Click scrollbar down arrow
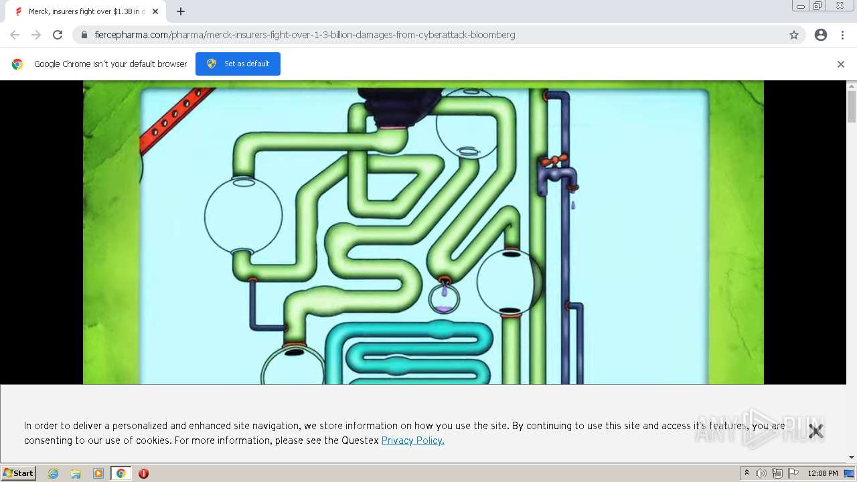This screenshot has height=482, width=857. coord(852,457)
